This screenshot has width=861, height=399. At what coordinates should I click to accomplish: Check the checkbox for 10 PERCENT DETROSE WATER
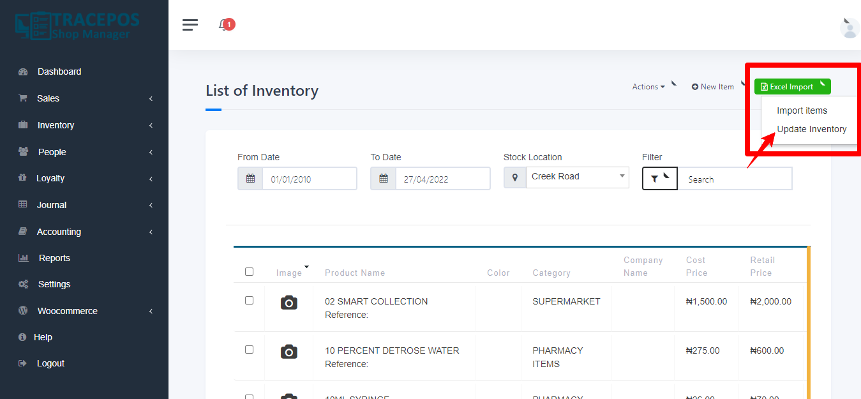pyautogui.click(x=249, y=349)
